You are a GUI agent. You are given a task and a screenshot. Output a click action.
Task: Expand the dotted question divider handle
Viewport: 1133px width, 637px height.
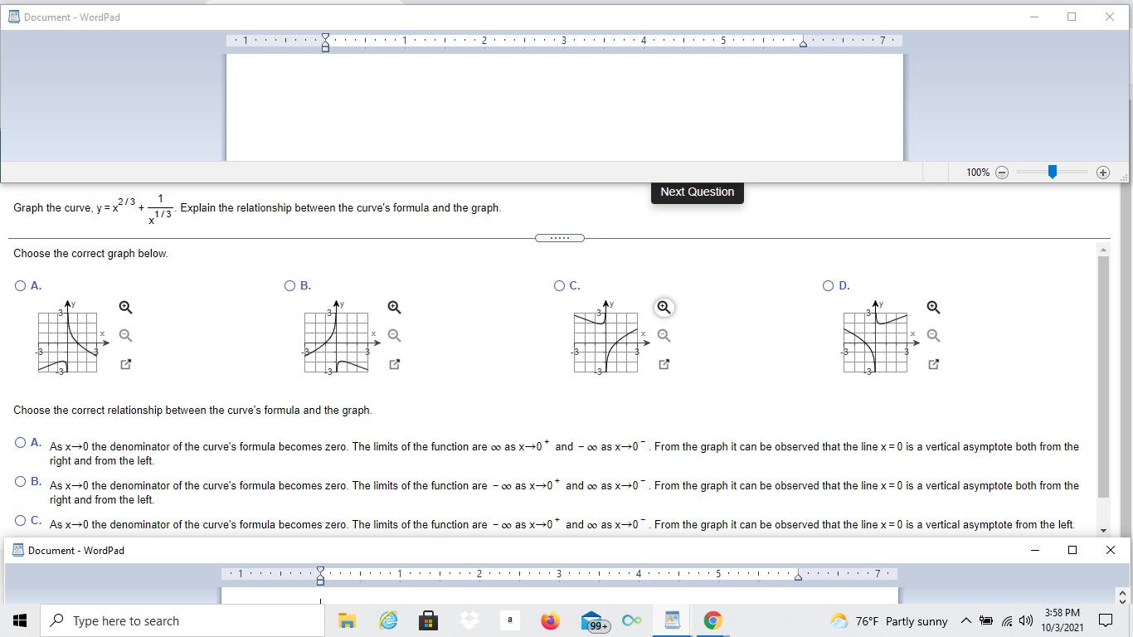[x=560, y=237]
